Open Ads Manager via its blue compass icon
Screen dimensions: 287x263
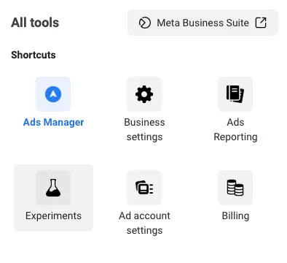click(53, 94)
